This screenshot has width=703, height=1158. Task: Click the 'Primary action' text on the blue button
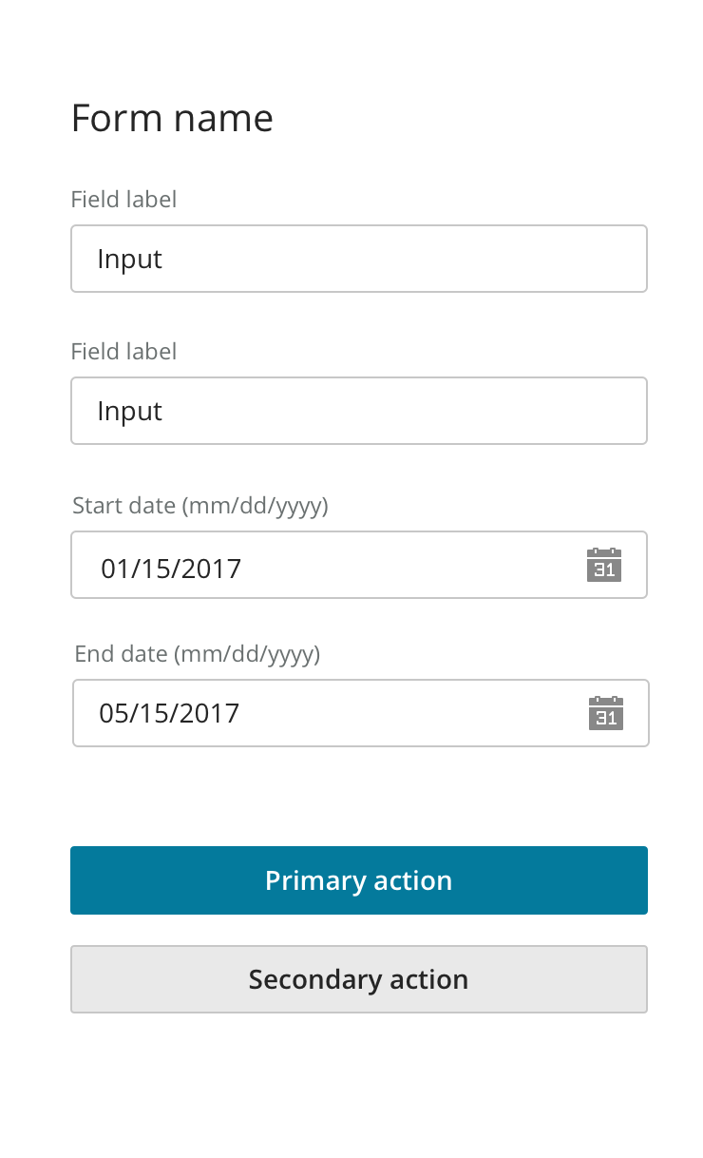point(358,880)
